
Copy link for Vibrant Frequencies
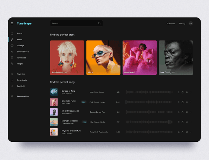183,112
